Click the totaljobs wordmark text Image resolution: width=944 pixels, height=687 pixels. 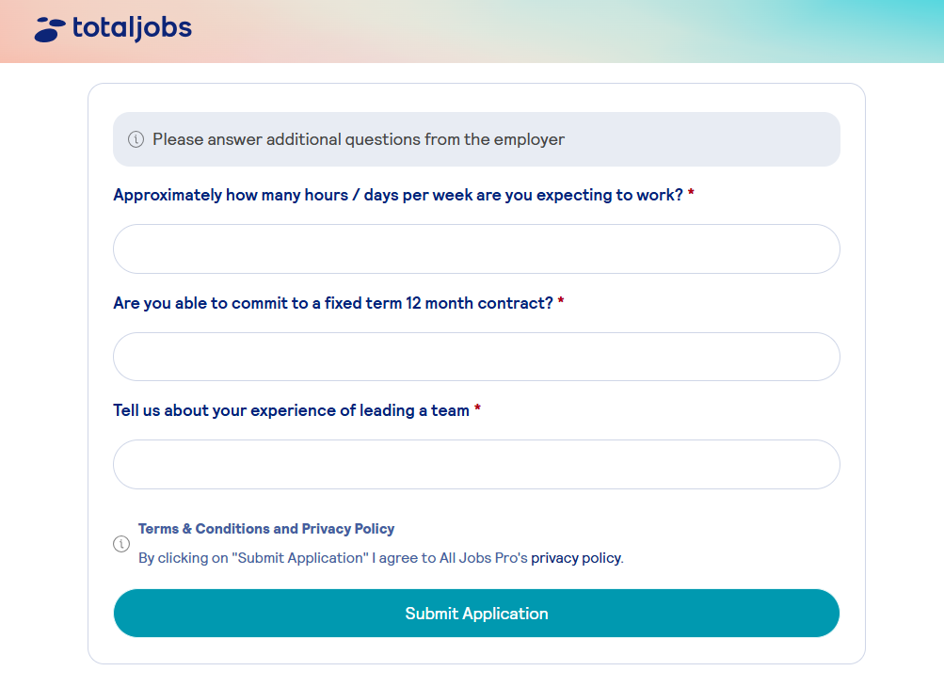tap(132, 27)
